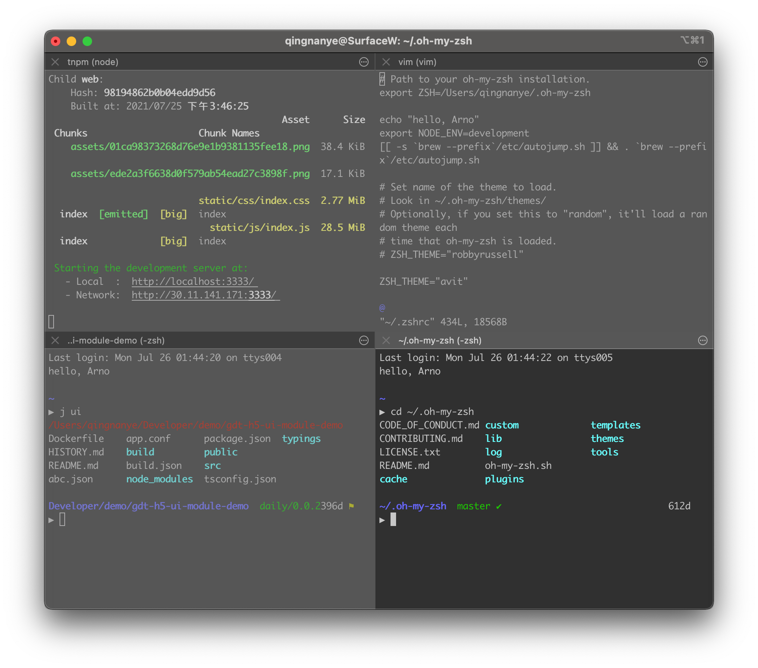Click the oh-my-zsh.sh file name
The width and height of the screenshot is (758, 668).
tap(518, 466)
